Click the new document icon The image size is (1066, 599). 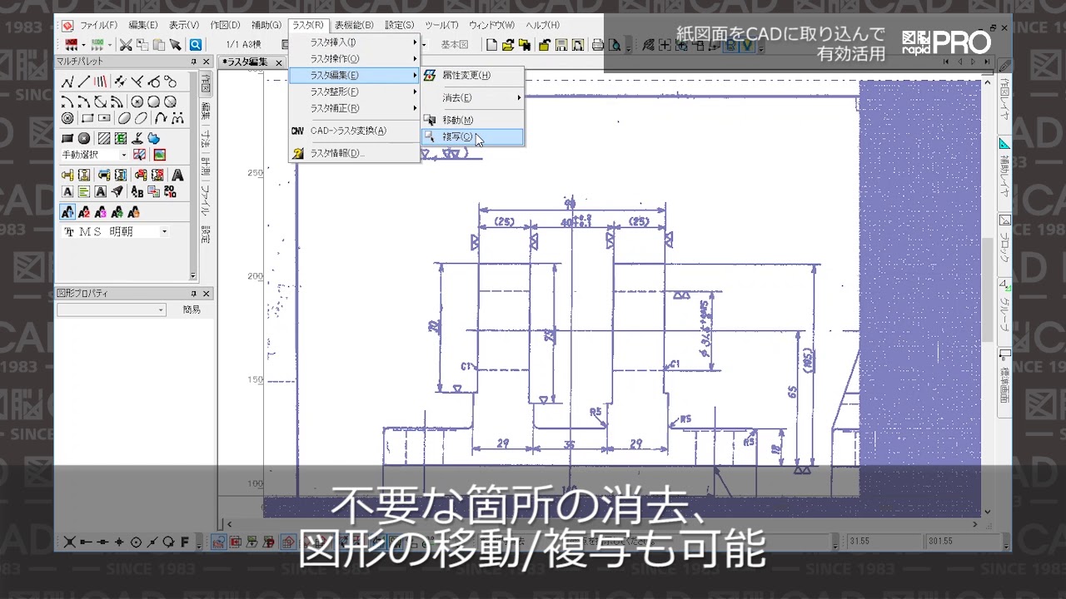pyautogui.click(x=490, y=44)
